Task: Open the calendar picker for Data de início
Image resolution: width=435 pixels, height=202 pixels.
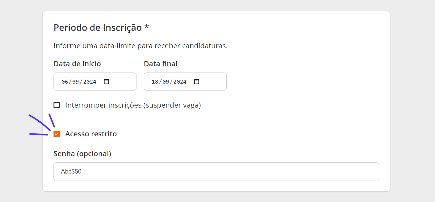Action: coord(106,82)
